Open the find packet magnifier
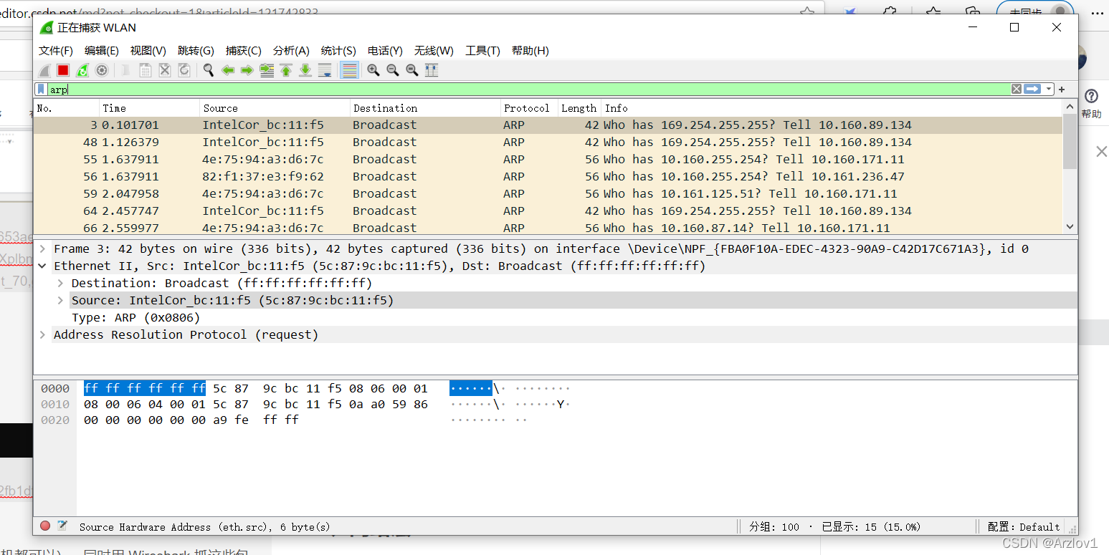Image resolution: width=1109 pixels, height=555 pixels. [208, 70]
